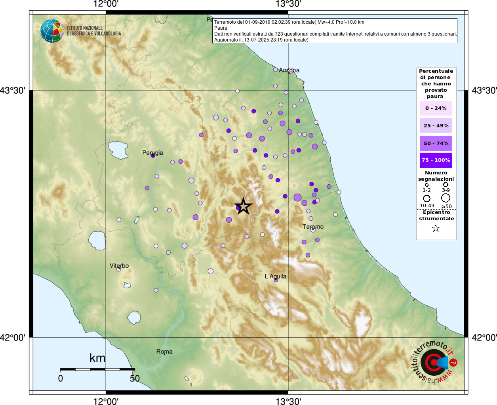Click the Istituto Nazionale di Geofisica text

(94, 31)
